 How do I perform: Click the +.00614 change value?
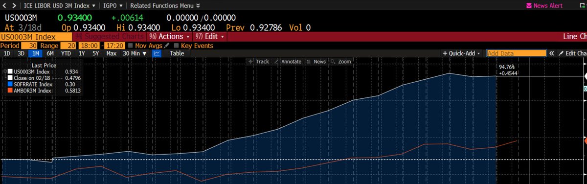(x=127, y=18)
